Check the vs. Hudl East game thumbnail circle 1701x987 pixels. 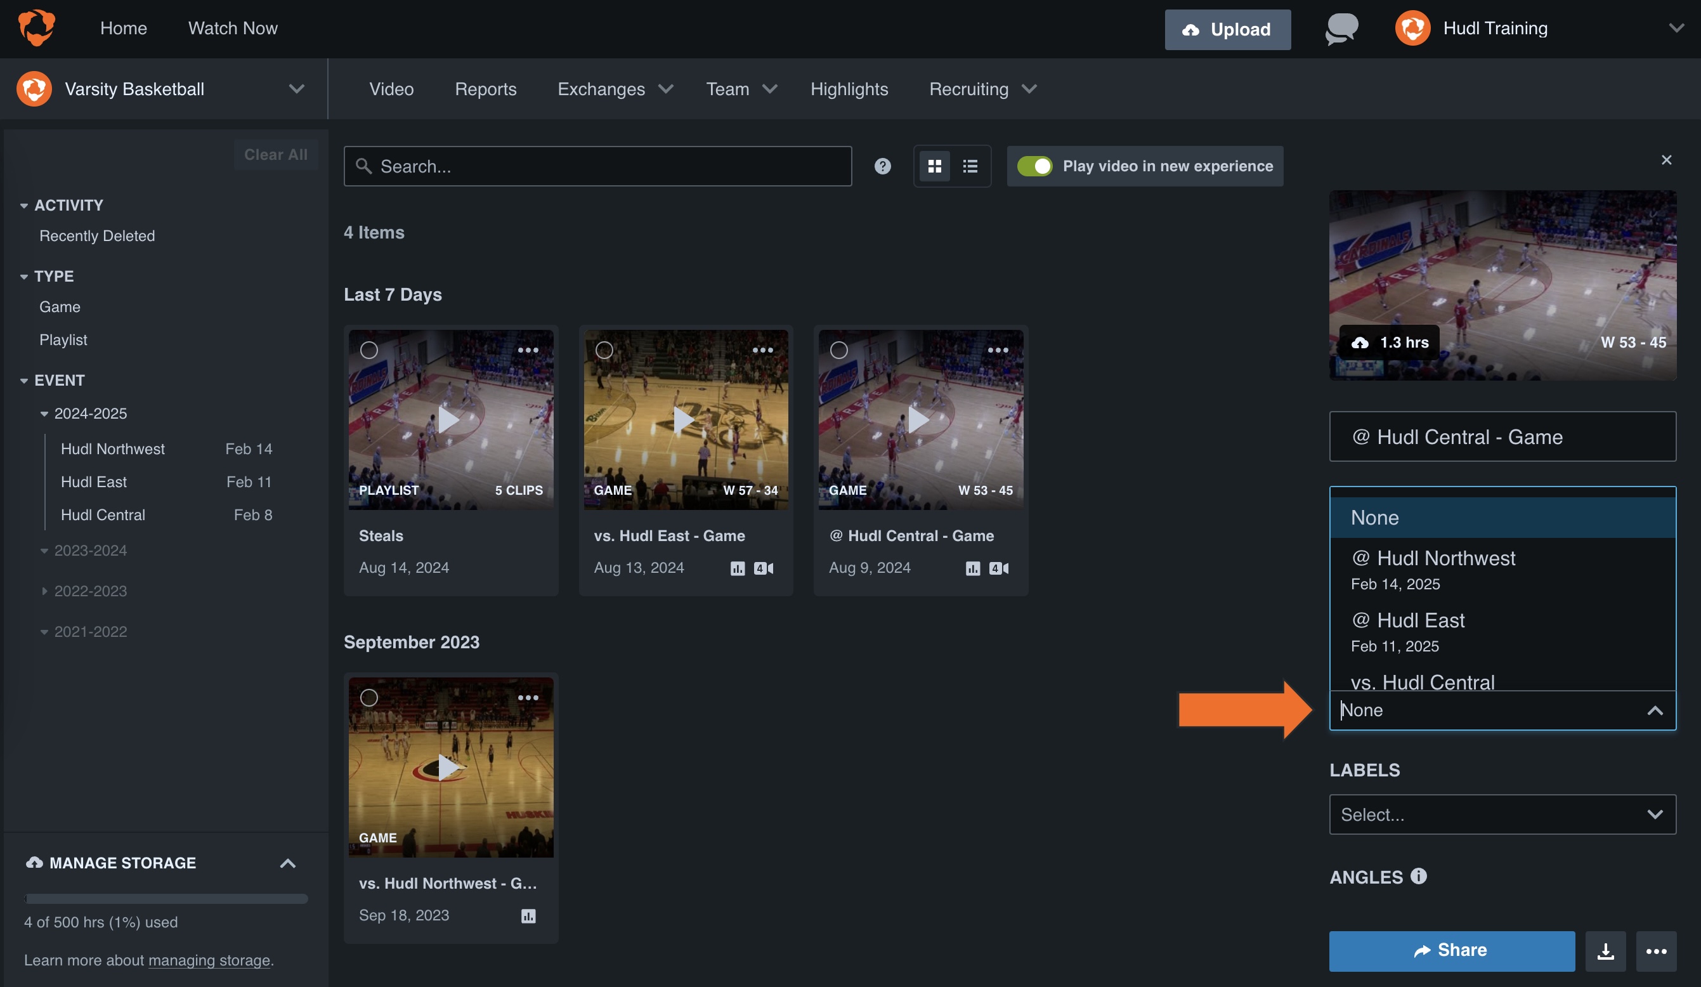[x=604, y=350]
